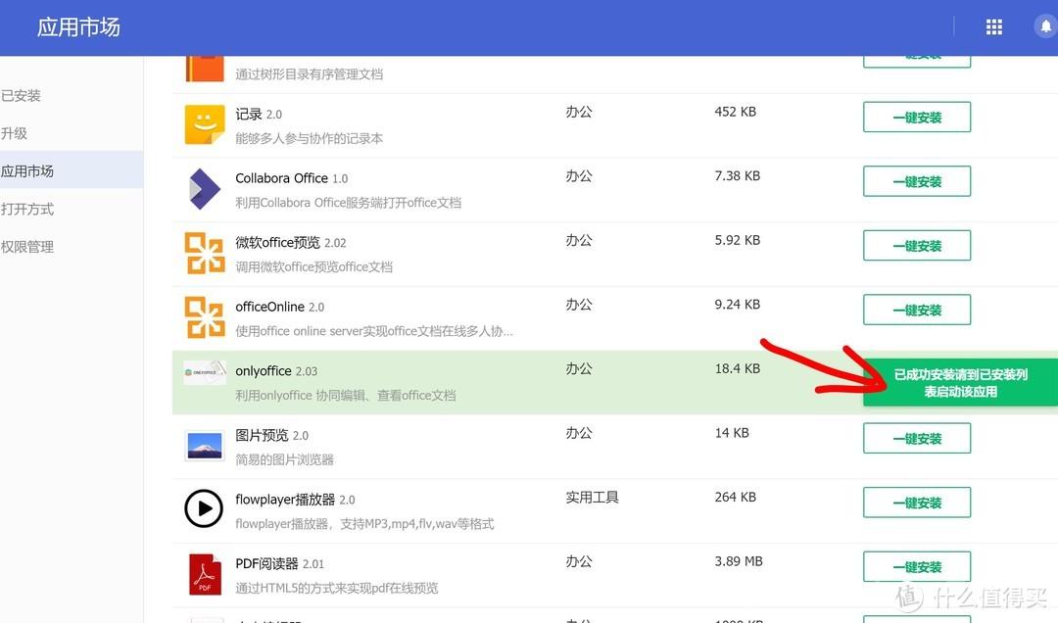Click the 应用市场 header title

point(78,27)
